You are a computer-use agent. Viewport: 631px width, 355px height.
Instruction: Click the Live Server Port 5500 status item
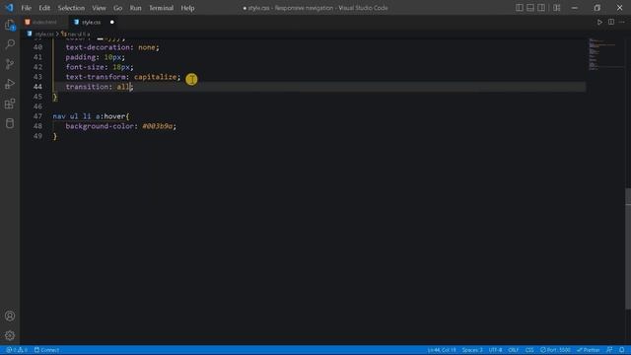555,350
